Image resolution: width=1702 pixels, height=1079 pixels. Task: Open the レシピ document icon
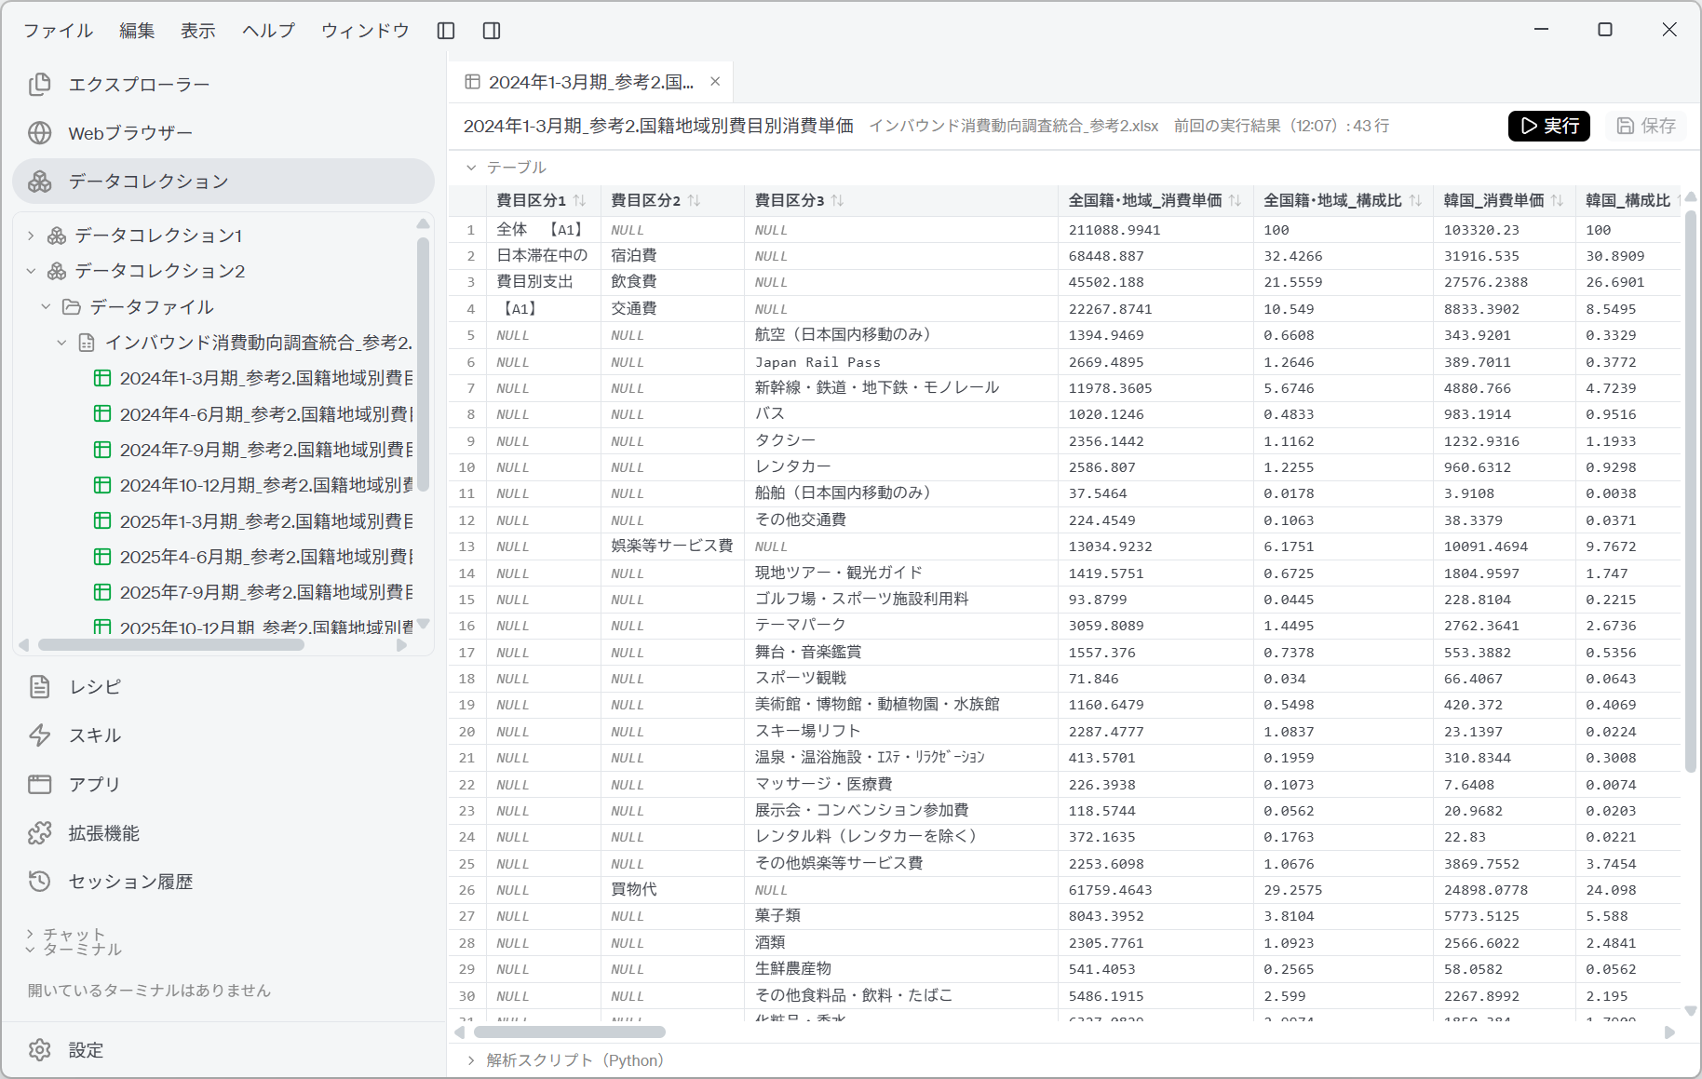pos(40,687)
